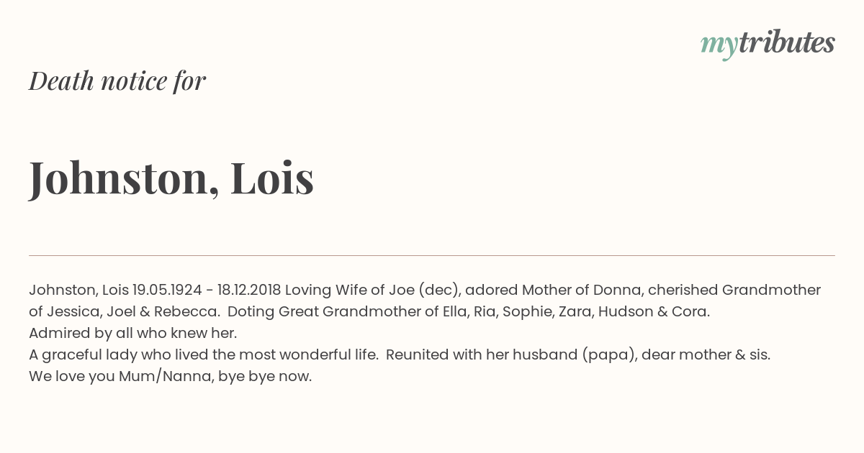Click the phrase 'dear mother & sis.'
This screenshot has height=453, width=864.
(x=707, y=354)
